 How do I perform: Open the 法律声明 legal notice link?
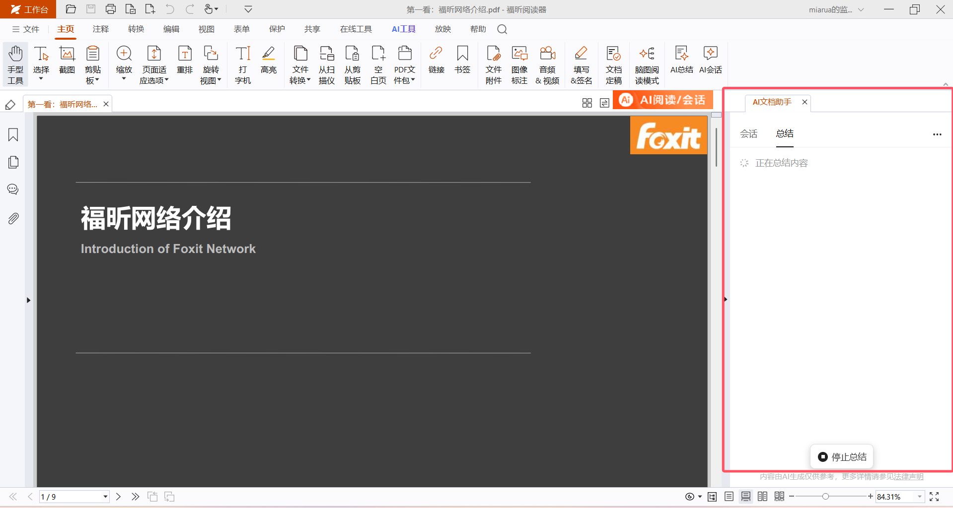pyautogui.click(x=909, y=477)
